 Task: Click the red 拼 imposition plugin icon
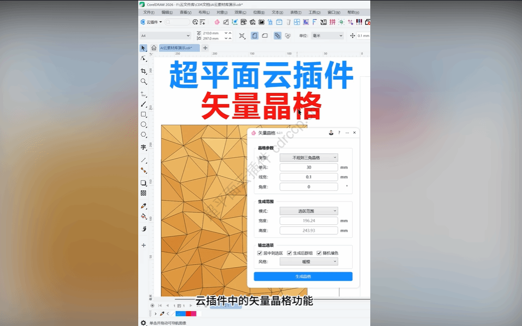click(x=332, y=22)
